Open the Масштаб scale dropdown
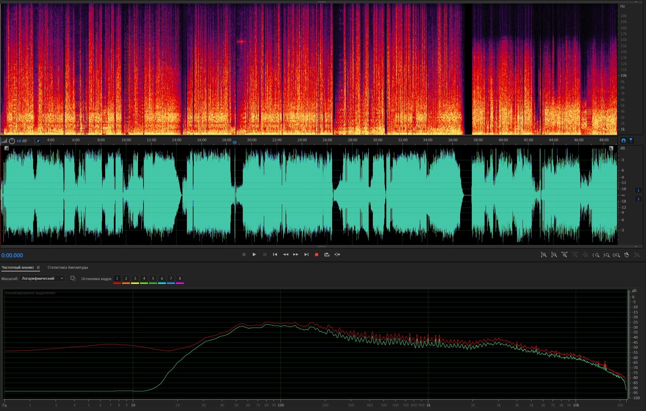Image resolution: width=646 pixels, height=411 pixels. (42, 278)
